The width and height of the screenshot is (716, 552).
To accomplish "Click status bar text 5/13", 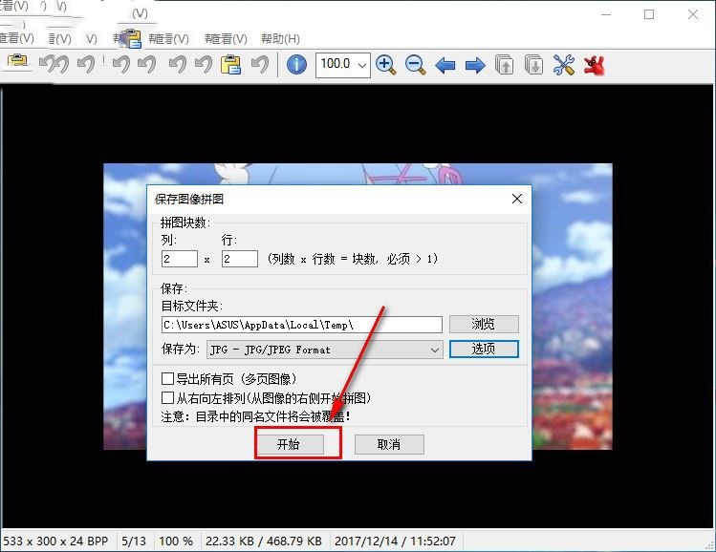I will point(134,541).
